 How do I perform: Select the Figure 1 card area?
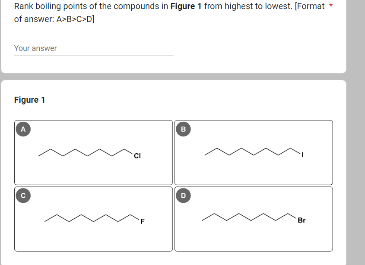pyautogui.click(x=173, y=168)
